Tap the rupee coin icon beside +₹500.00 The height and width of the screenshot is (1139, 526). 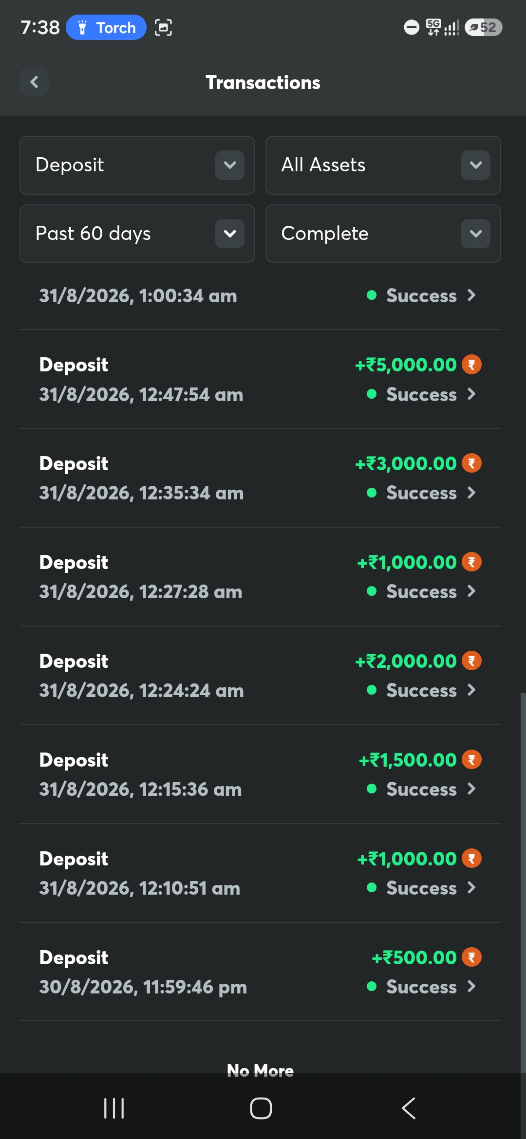[471, 957]
